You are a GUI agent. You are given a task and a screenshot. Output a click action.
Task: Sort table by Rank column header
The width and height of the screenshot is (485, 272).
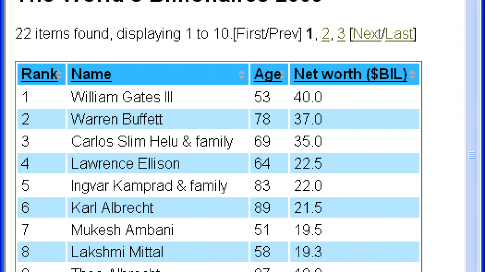click(x=39, y=74)
